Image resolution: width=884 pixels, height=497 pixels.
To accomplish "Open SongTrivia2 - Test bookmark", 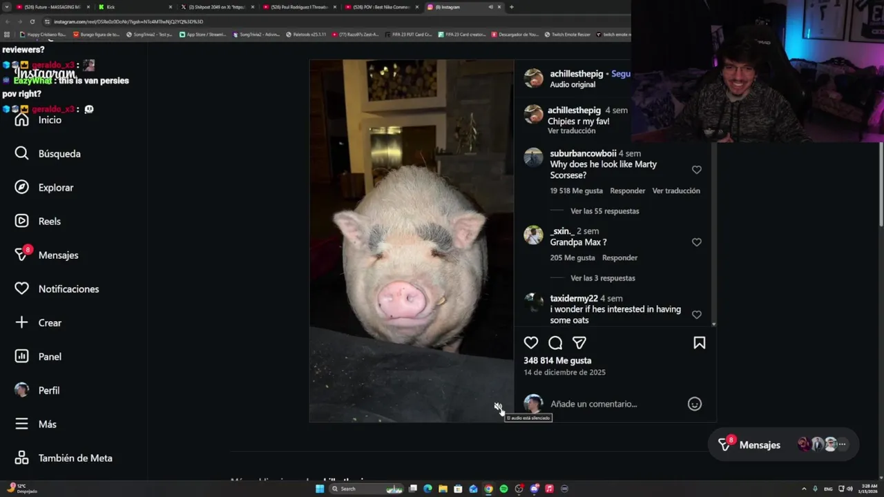I will click(x=150, y=34).
